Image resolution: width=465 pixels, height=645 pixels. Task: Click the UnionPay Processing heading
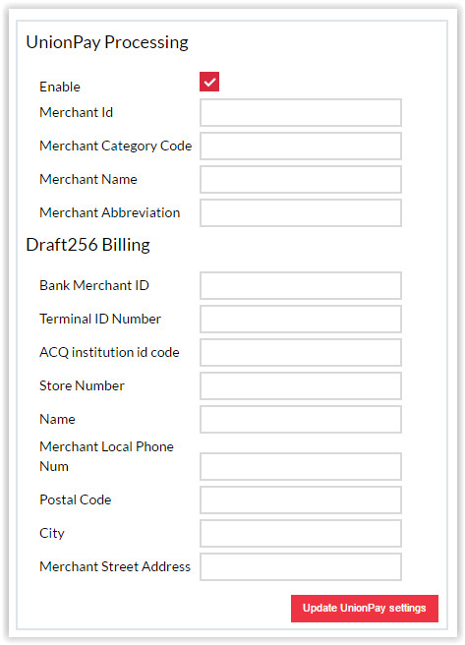point(107,42)
